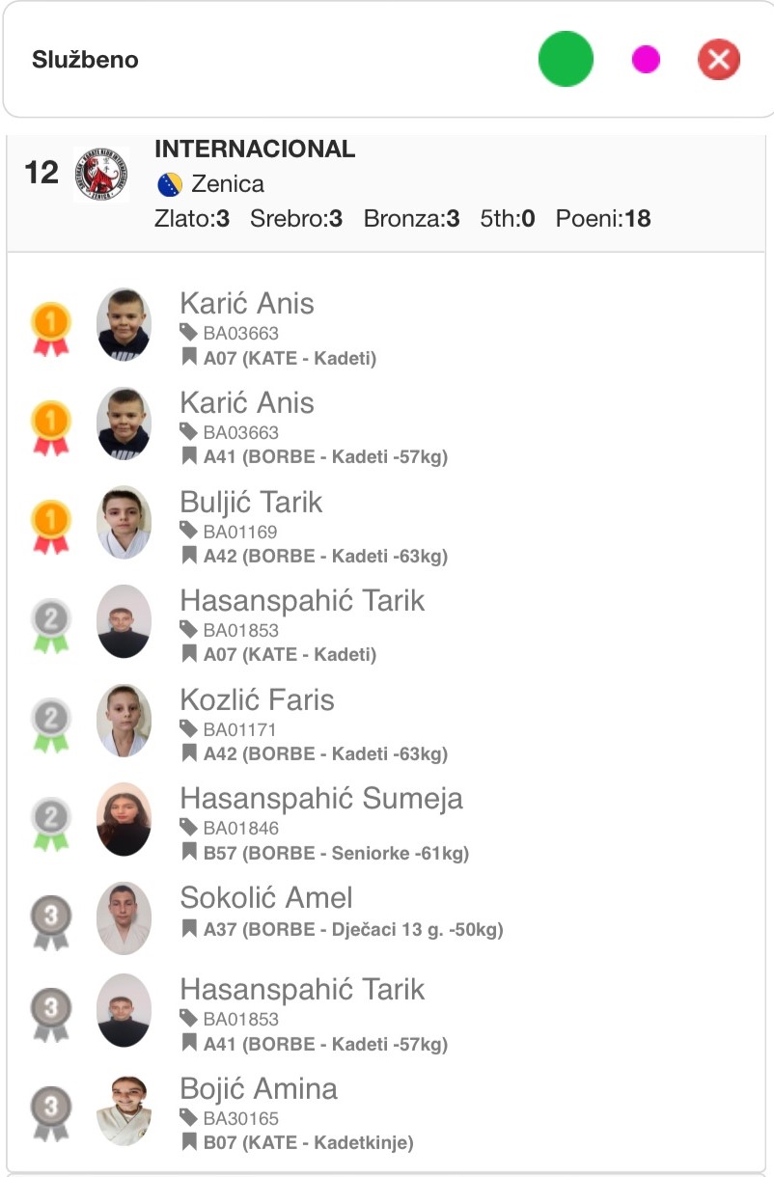This screenshot has height=1177, width=774.
Task: Click the Poeni:18 points summary
Action: tap(603, 219)
